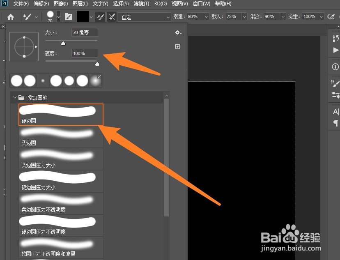Click the 载入 75% value field
The height and width of the screenshot is (260, 340).
(233, 16)
